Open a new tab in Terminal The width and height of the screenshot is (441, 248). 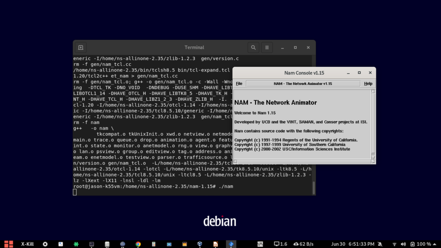pyautogui.click(x=81, y=47)
